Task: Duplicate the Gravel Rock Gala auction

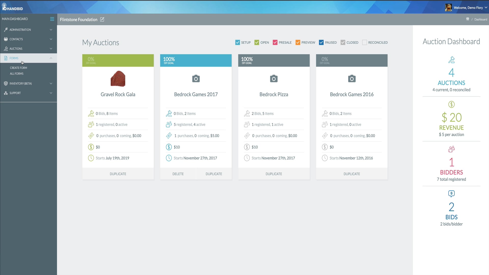Action: pyautogui.click(x=118, y=174)
